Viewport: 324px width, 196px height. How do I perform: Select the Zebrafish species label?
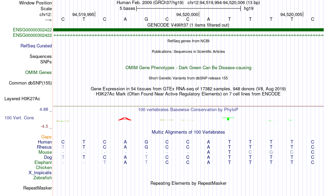coord(43,178)
